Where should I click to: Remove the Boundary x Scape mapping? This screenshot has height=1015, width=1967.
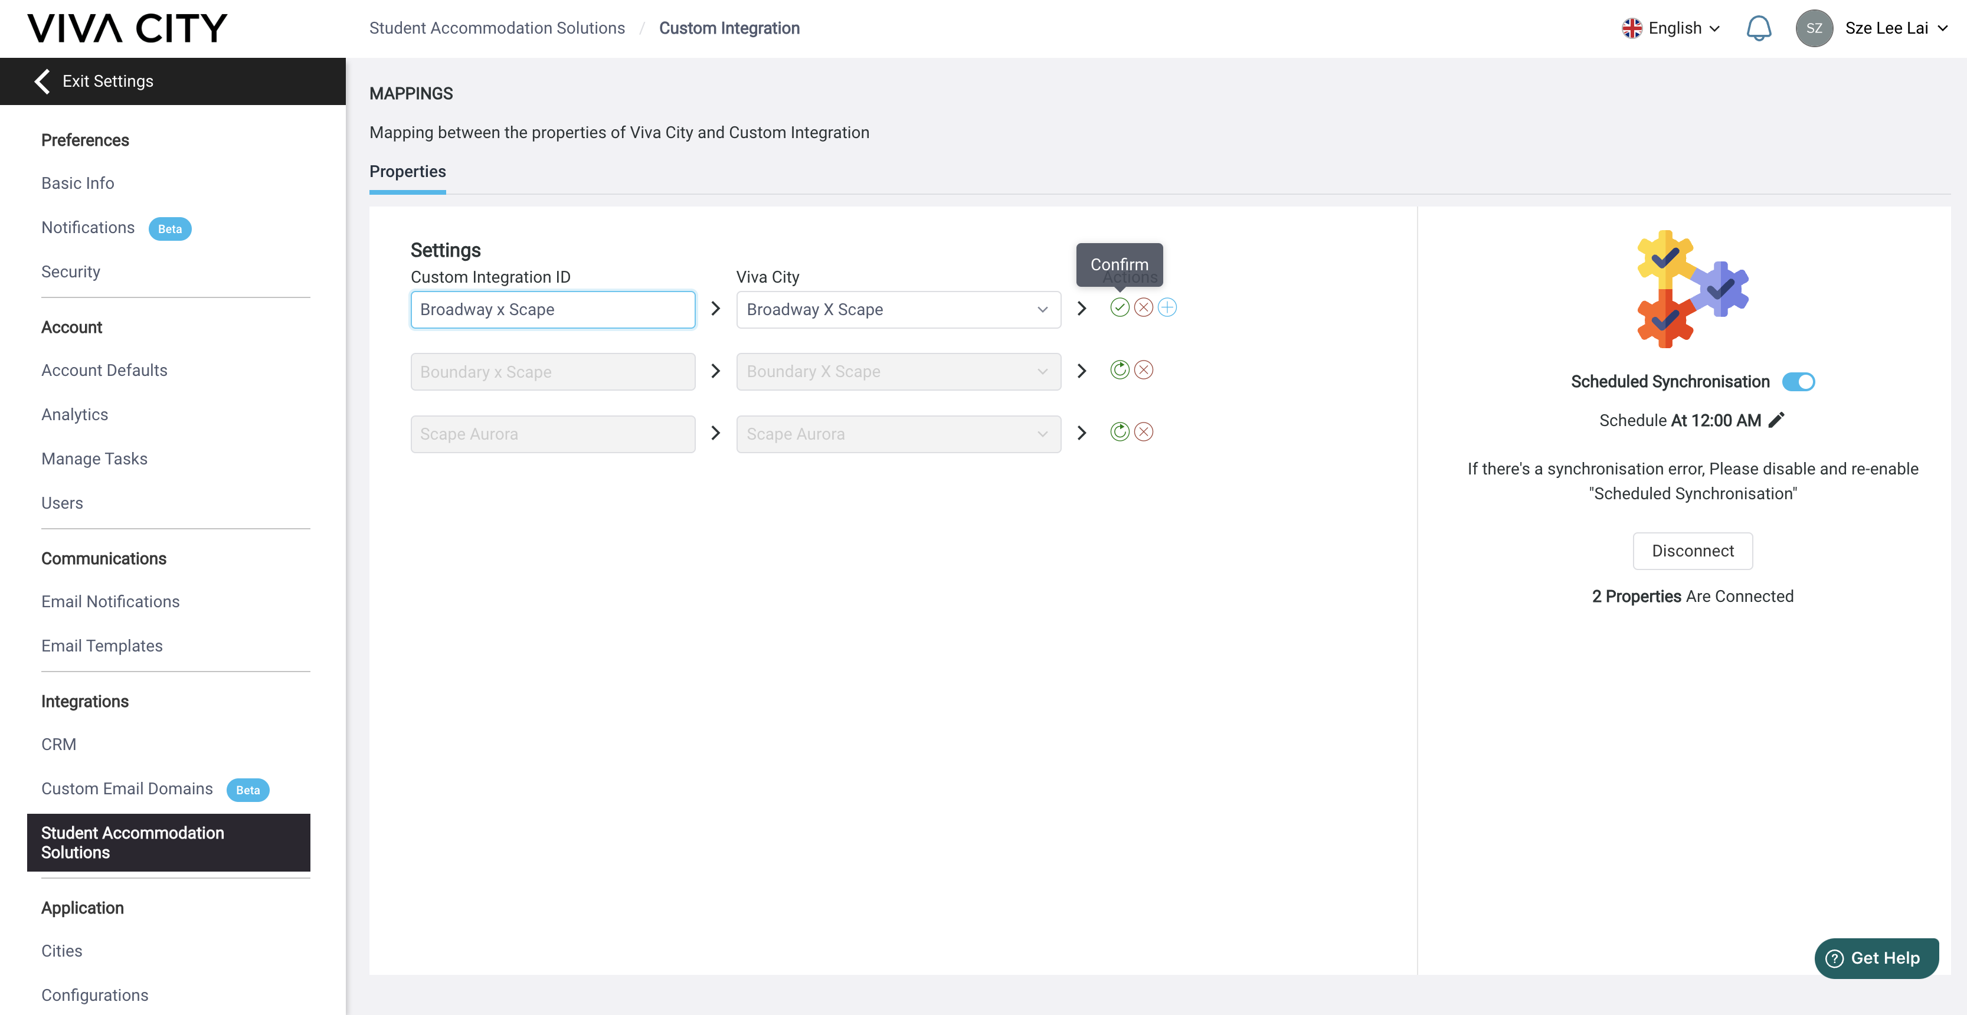[1143, 371]
